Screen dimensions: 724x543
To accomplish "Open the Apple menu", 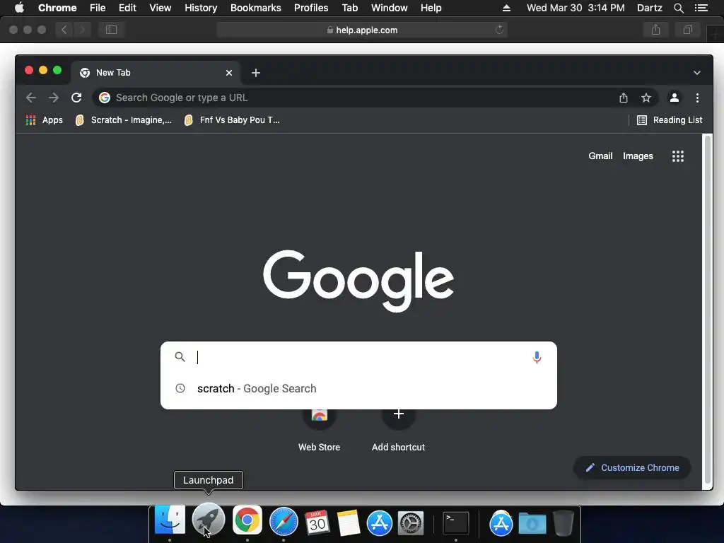I will 19,8.
